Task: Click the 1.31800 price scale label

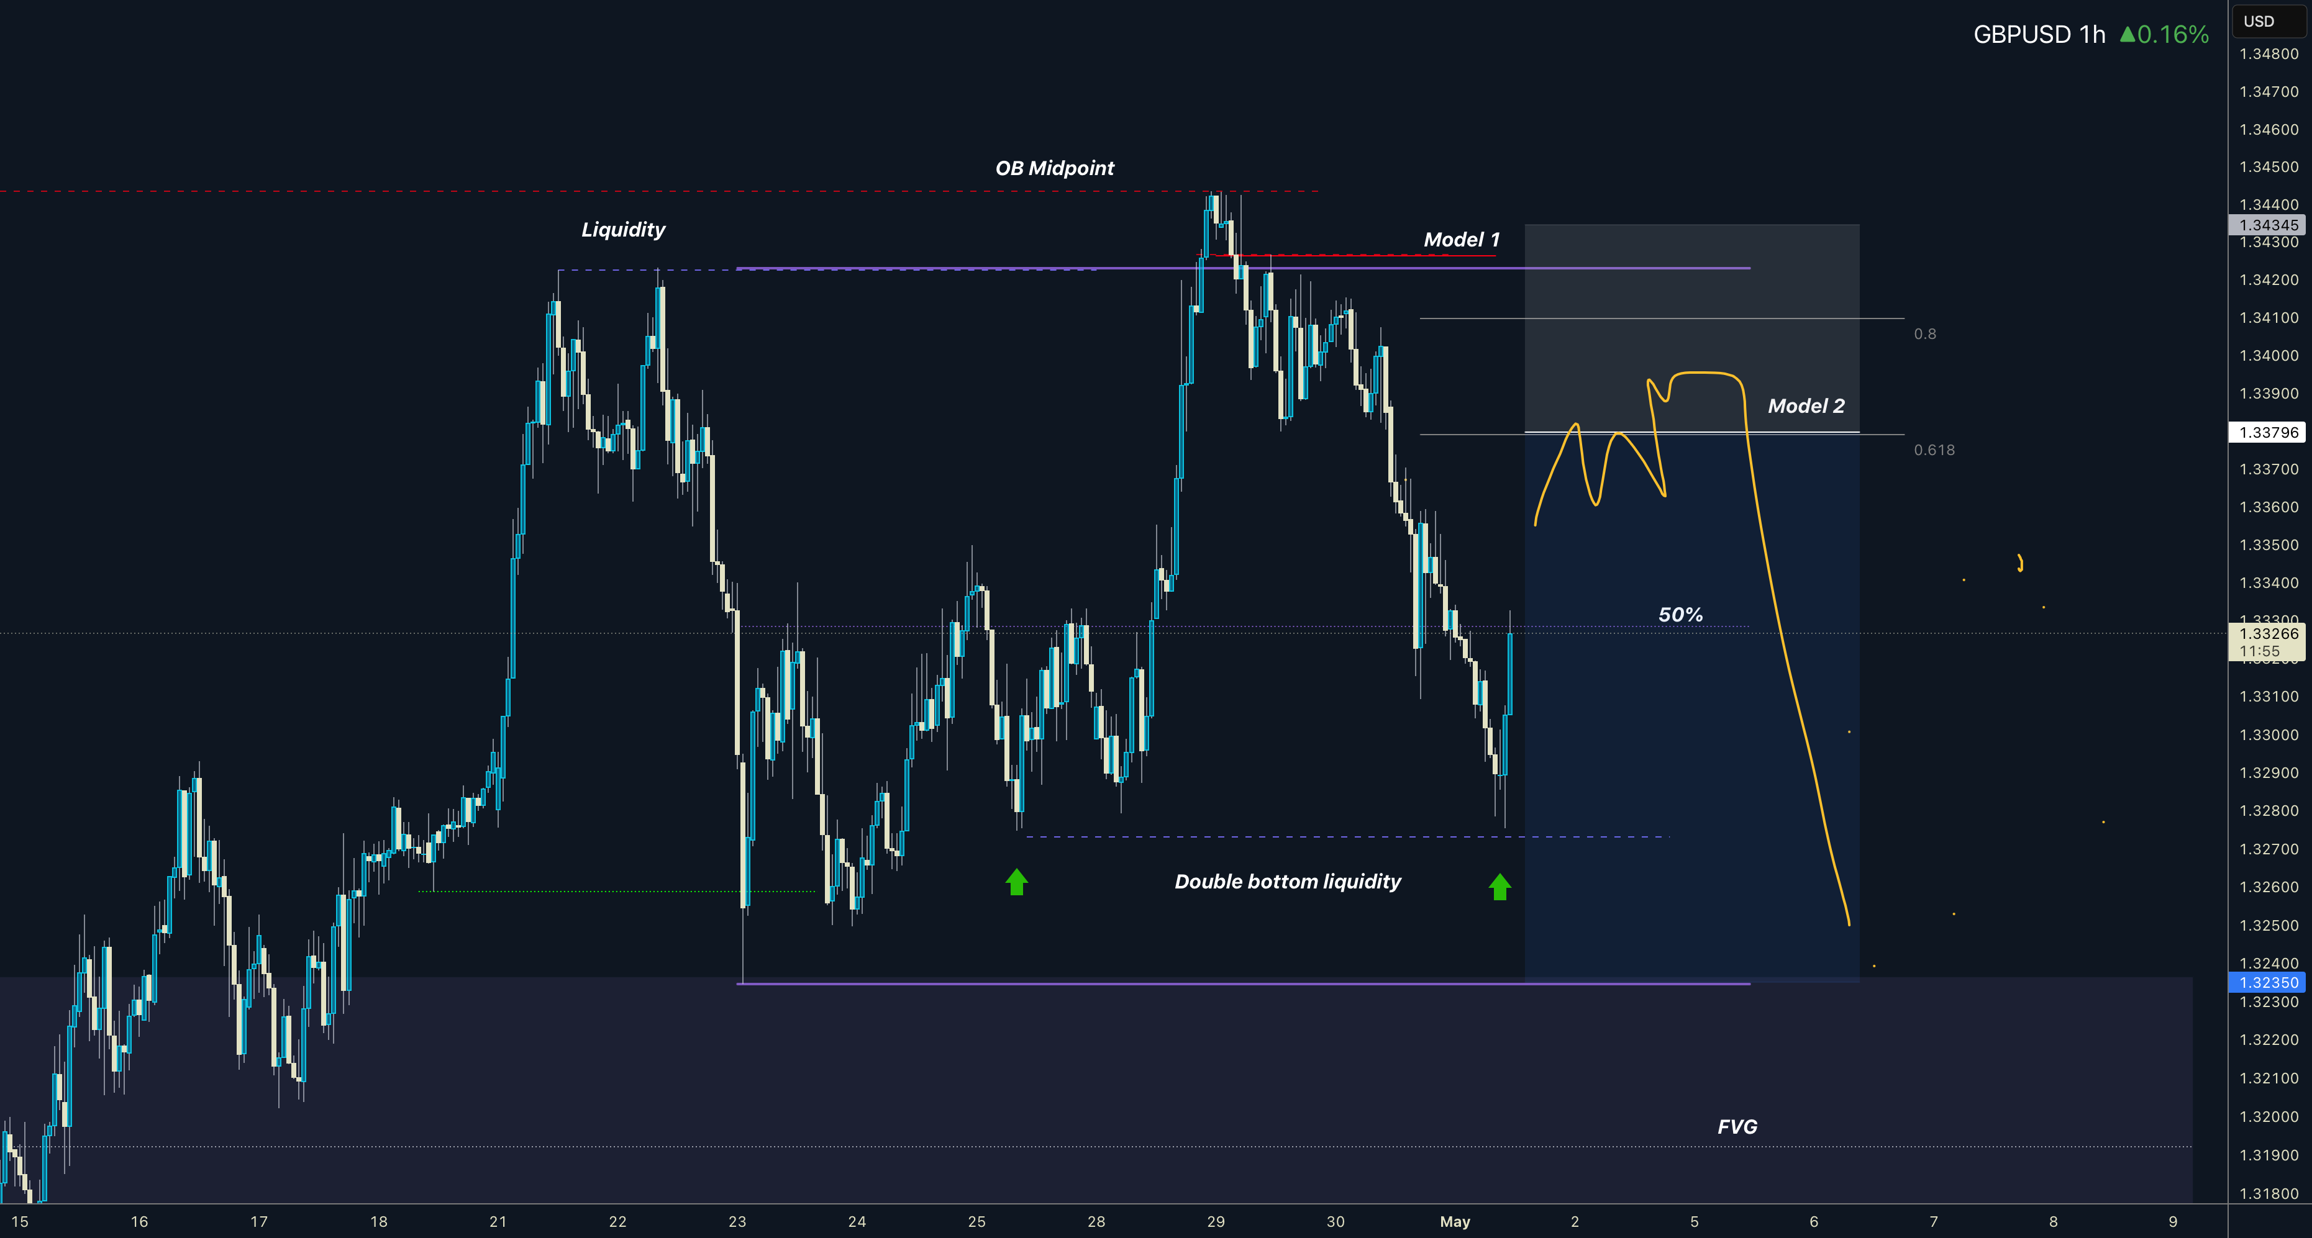Action: pos(2268,1193)
